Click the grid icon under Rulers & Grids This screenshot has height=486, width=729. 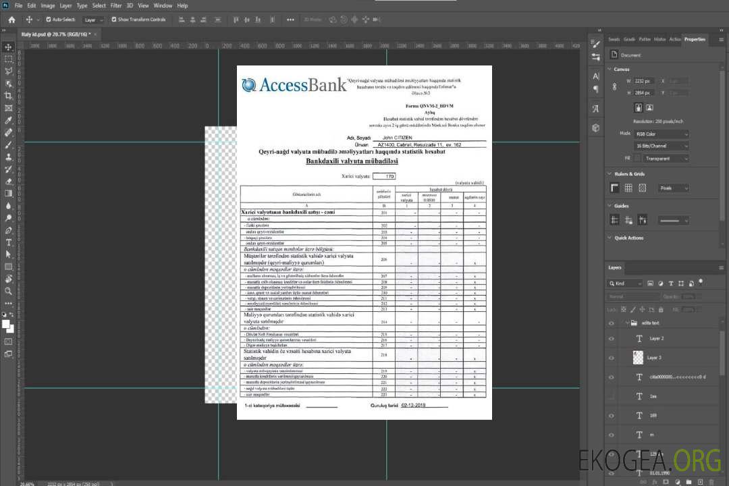point(628,188)
